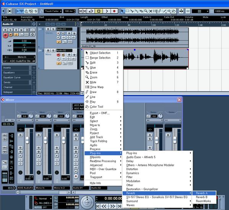
Task: Select the Color tool in toolbar
Action: point(174,11)
